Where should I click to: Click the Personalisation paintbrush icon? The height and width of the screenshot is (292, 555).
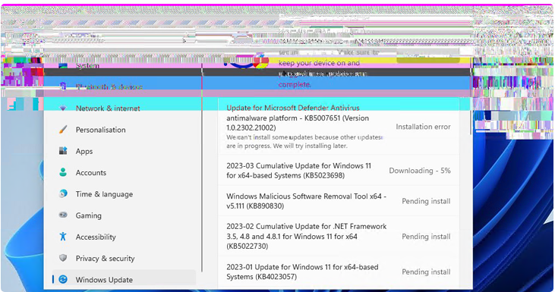[63, 130]
